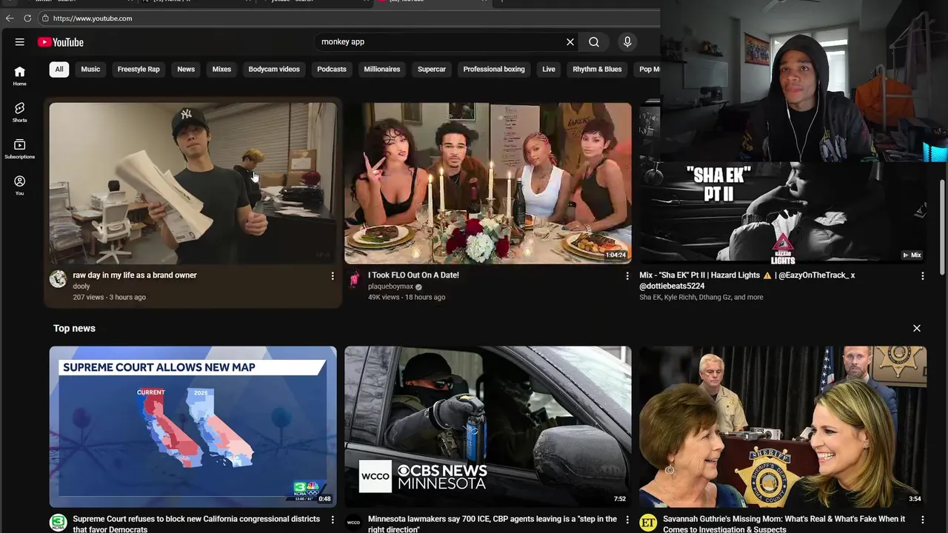Open KCRA channel avatar under Supreme Court video
948x533 pixels.
tap(58, 523)
